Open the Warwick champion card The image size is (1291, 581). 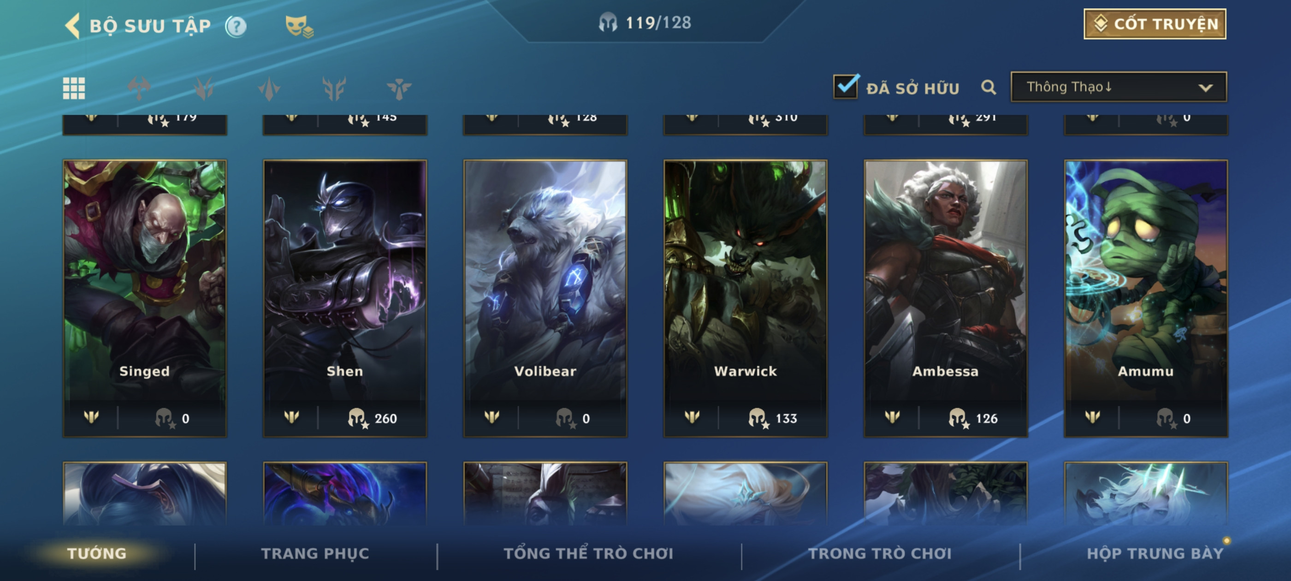(x=745, y=298)
